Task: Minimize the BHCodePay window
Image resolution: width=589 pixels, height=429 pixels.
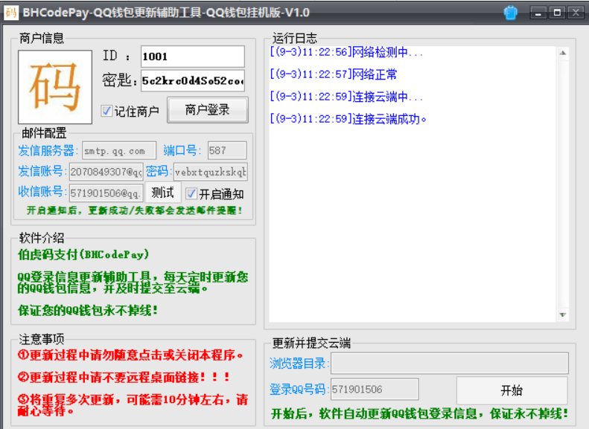Action: tap(538, 12)
